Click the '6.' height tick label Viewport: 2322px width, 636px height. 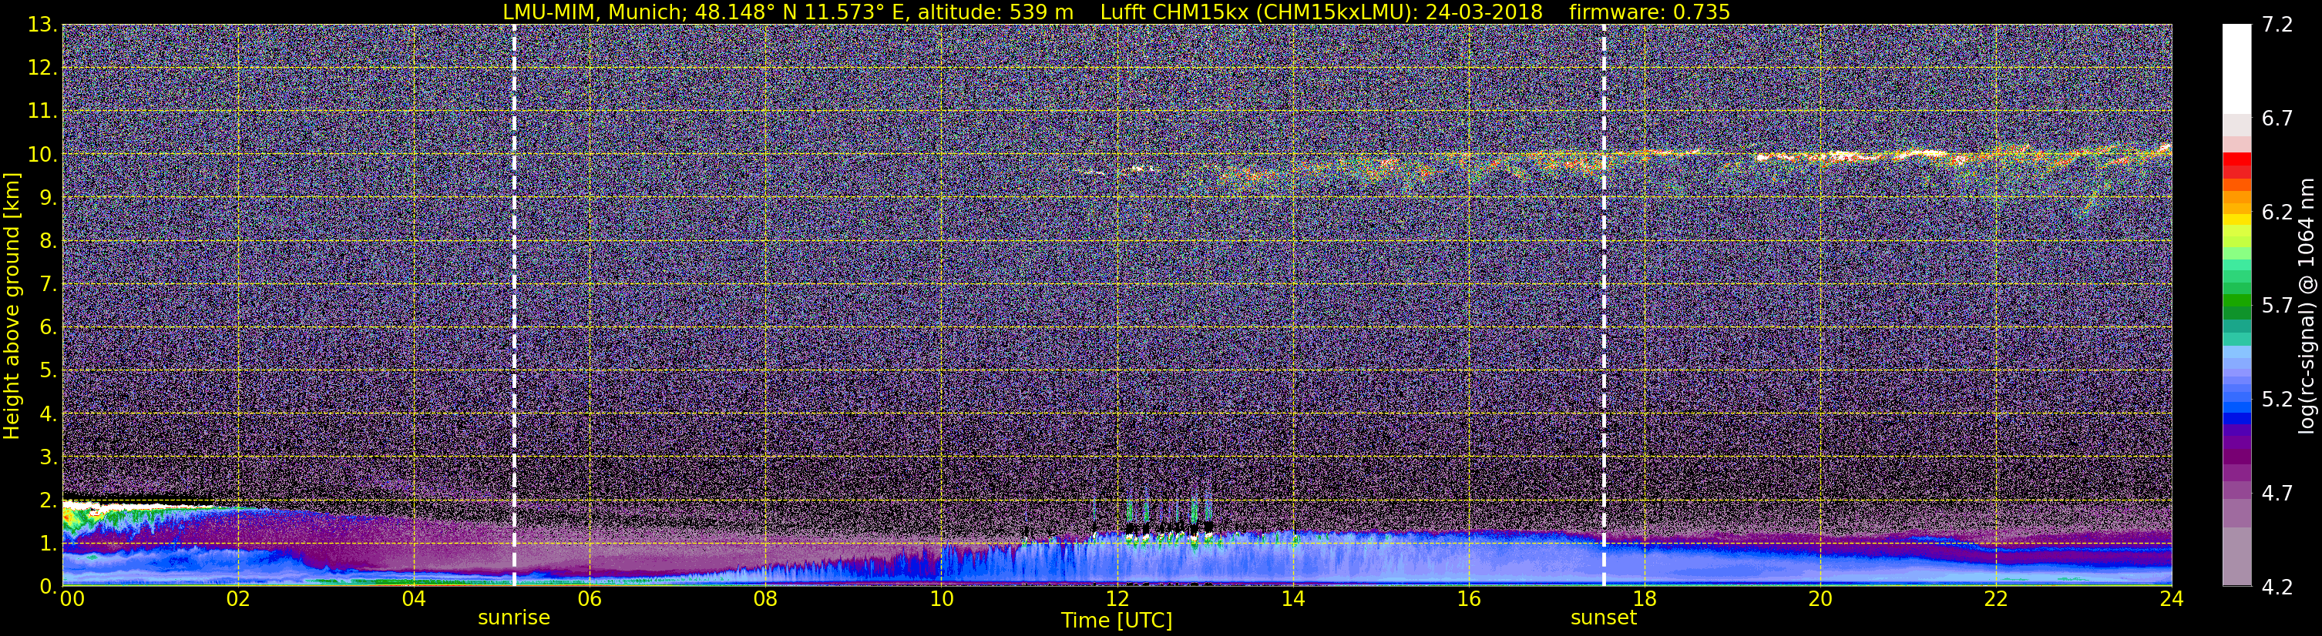(49, 327)
